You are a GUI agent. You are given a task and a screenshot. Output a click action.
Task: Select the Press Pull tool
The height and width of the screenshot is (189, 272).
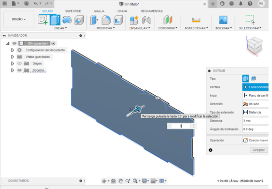(x=94, y=20)
